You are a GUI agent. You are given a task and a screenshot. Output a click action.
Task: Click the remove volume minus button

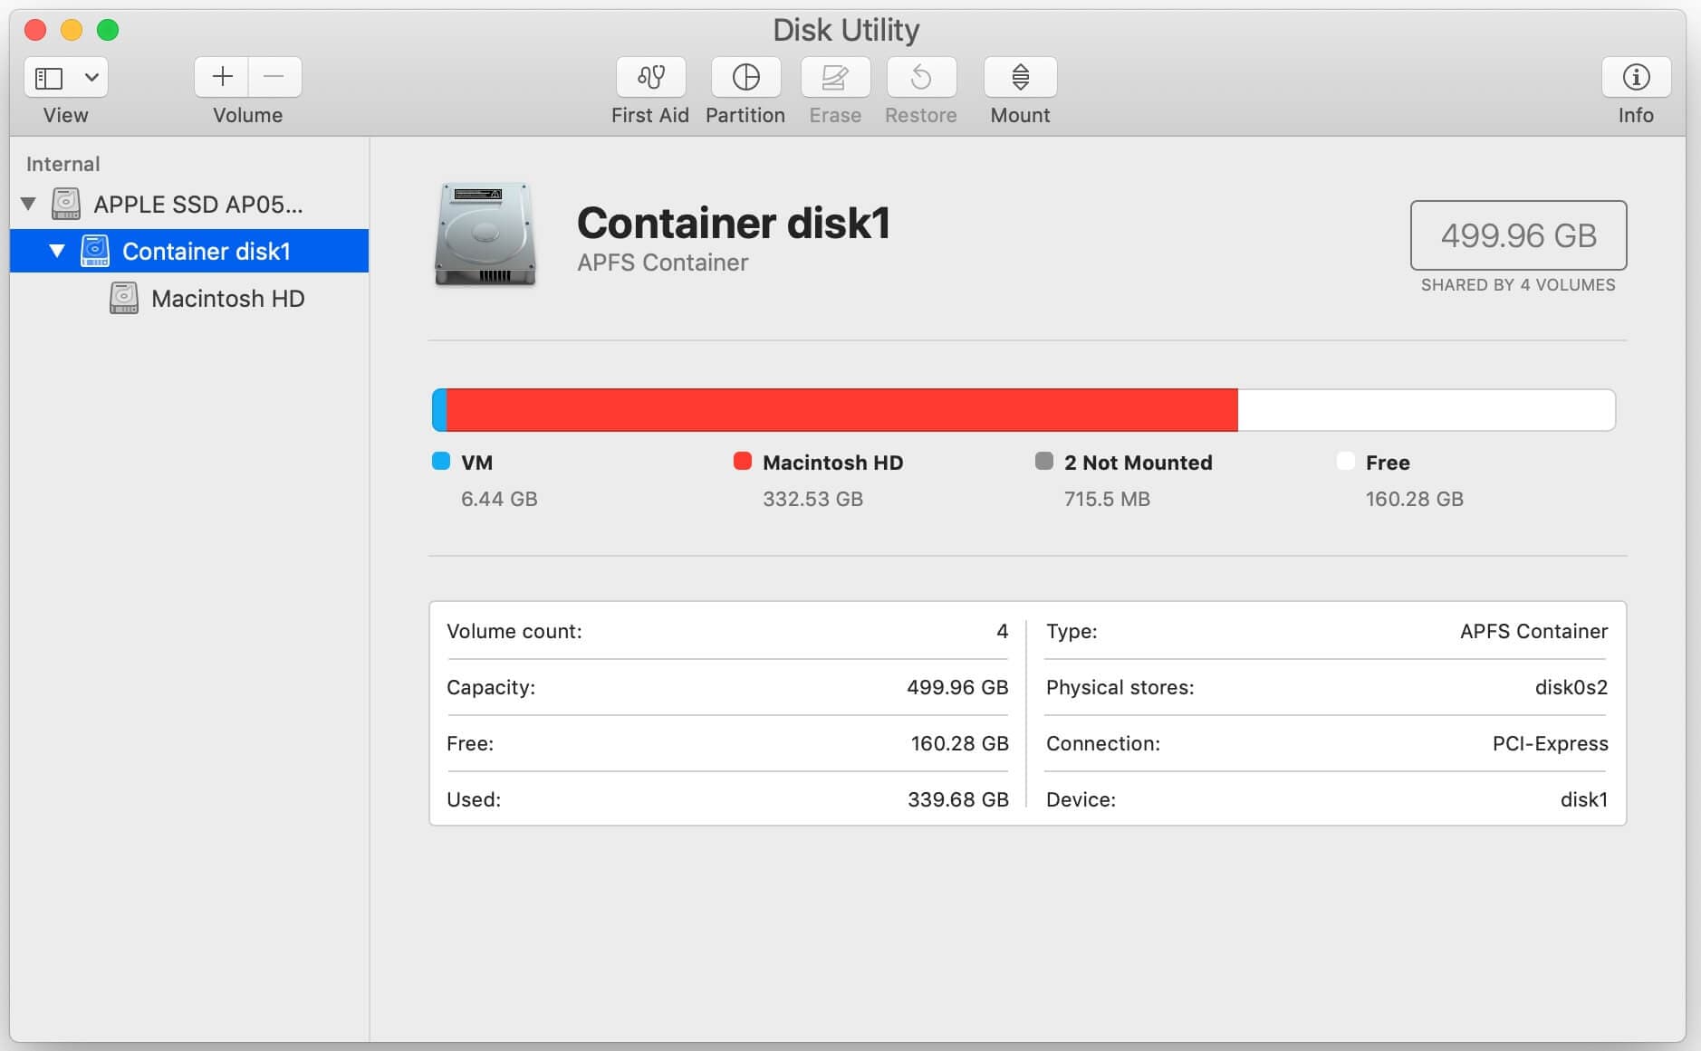pyautogui.click(x=274, y=78)
